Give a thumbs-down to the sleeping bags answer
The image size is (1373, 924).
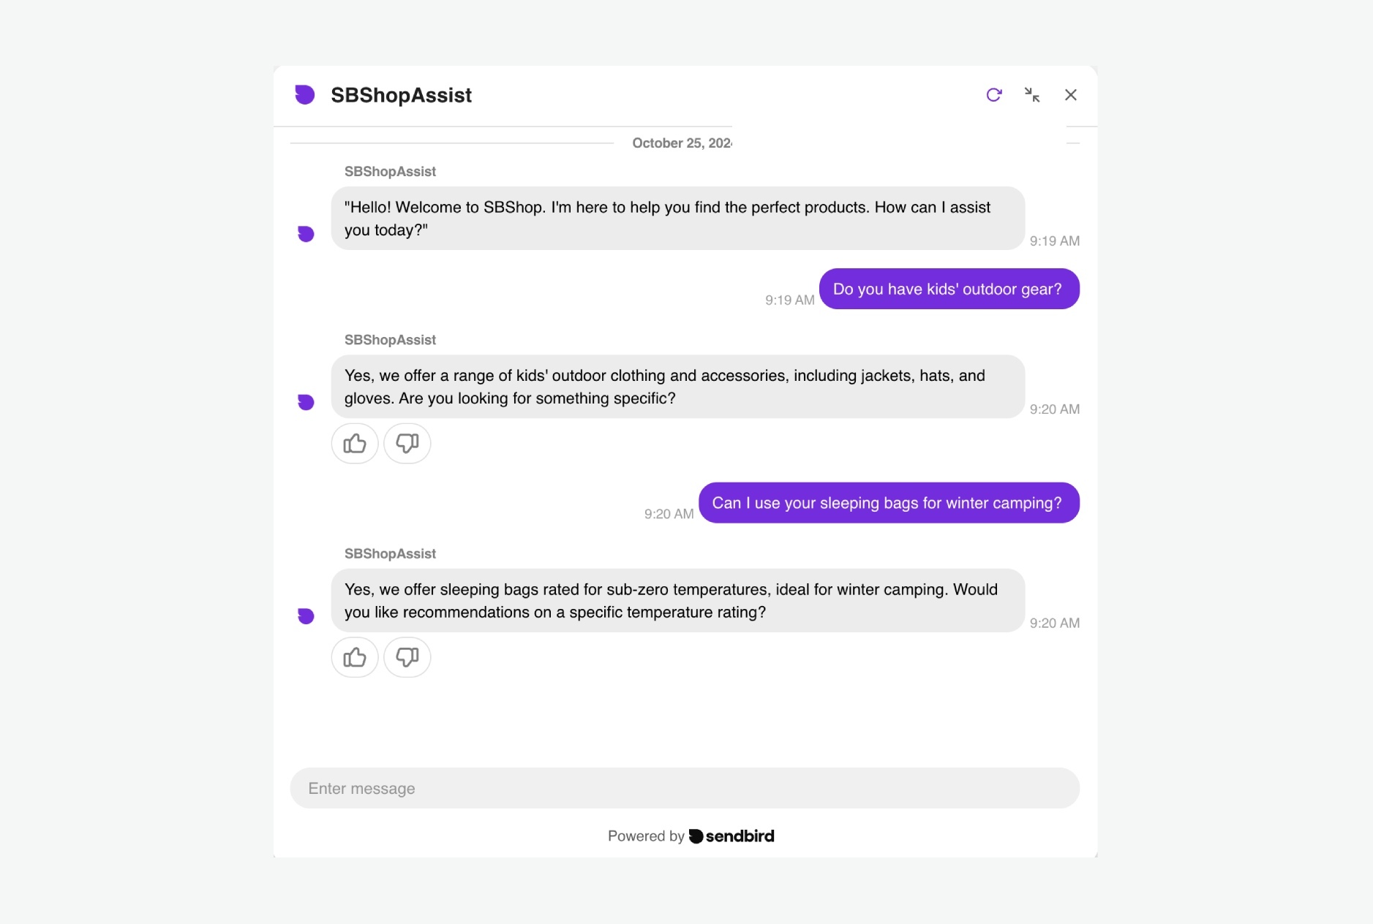coord(407,657)
